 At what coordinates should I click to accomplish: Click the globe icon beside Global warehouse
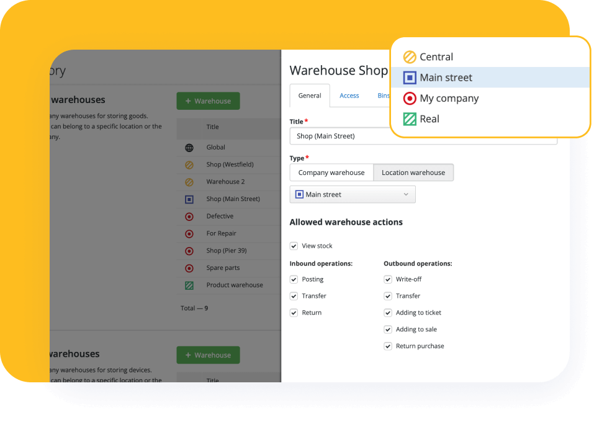pyautogui.click(x=189, y=148)
